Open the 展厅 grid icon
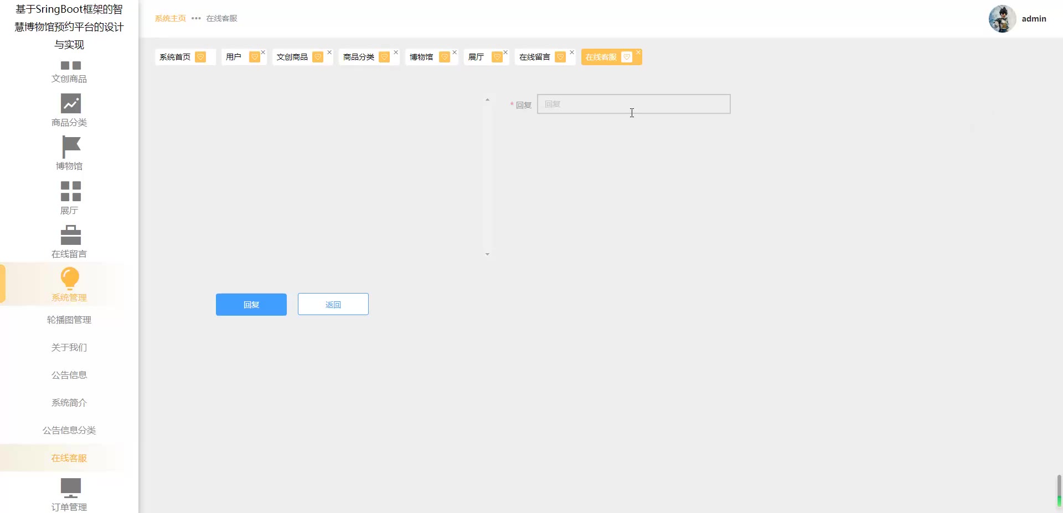The height and width of the screenshot is (513, 1063). (x=70, y=191)
